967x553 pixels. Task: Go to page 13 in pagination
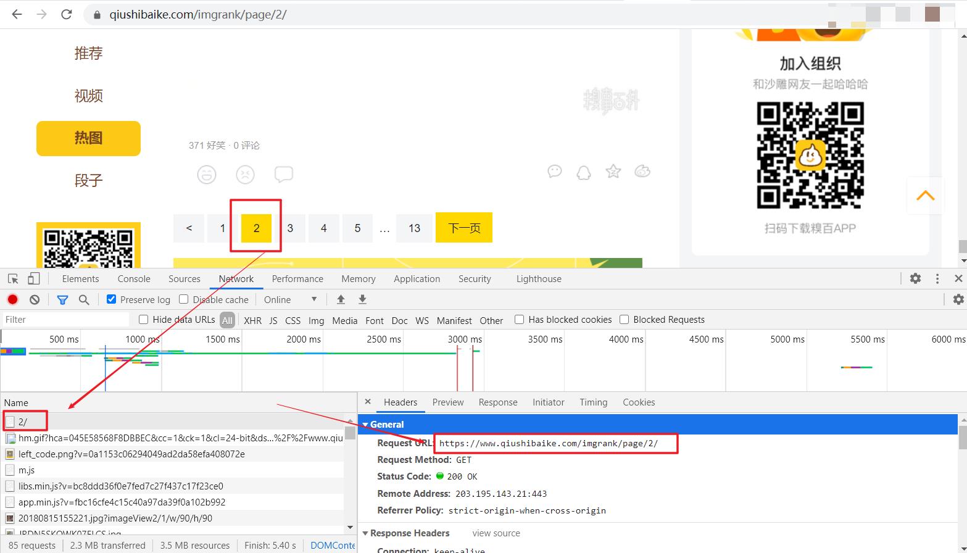tap(414, 228)
